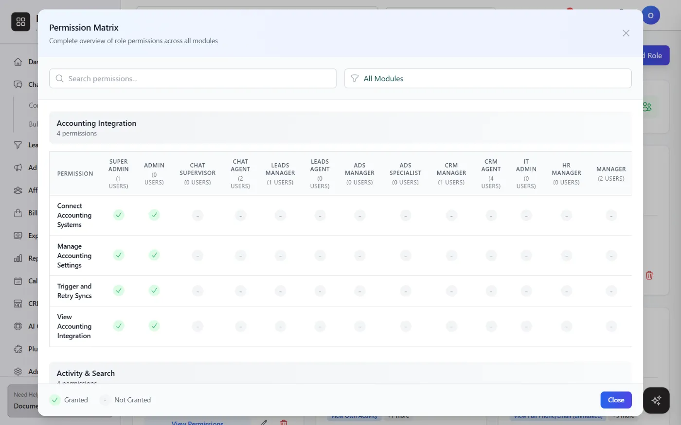This screenshot has height=425, width=681.
Task: Click the Leads Manager column header
Action: point(280,173)
